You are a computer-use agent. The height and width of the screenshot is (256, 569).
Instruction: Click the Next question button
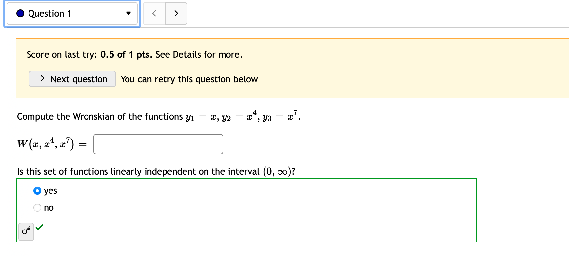[72, 79]
